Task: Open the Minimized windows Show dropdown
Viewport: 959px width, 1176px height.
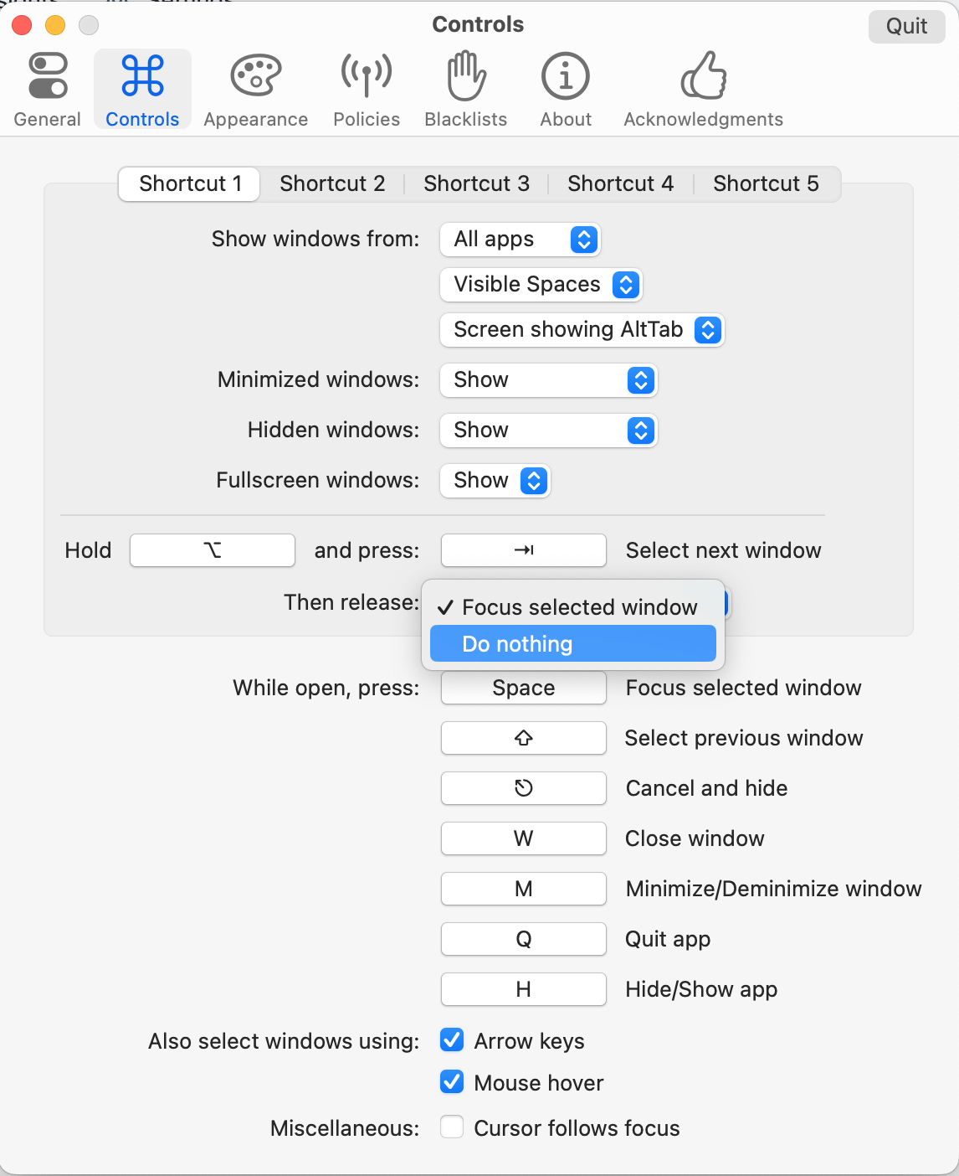Action: 548,380
